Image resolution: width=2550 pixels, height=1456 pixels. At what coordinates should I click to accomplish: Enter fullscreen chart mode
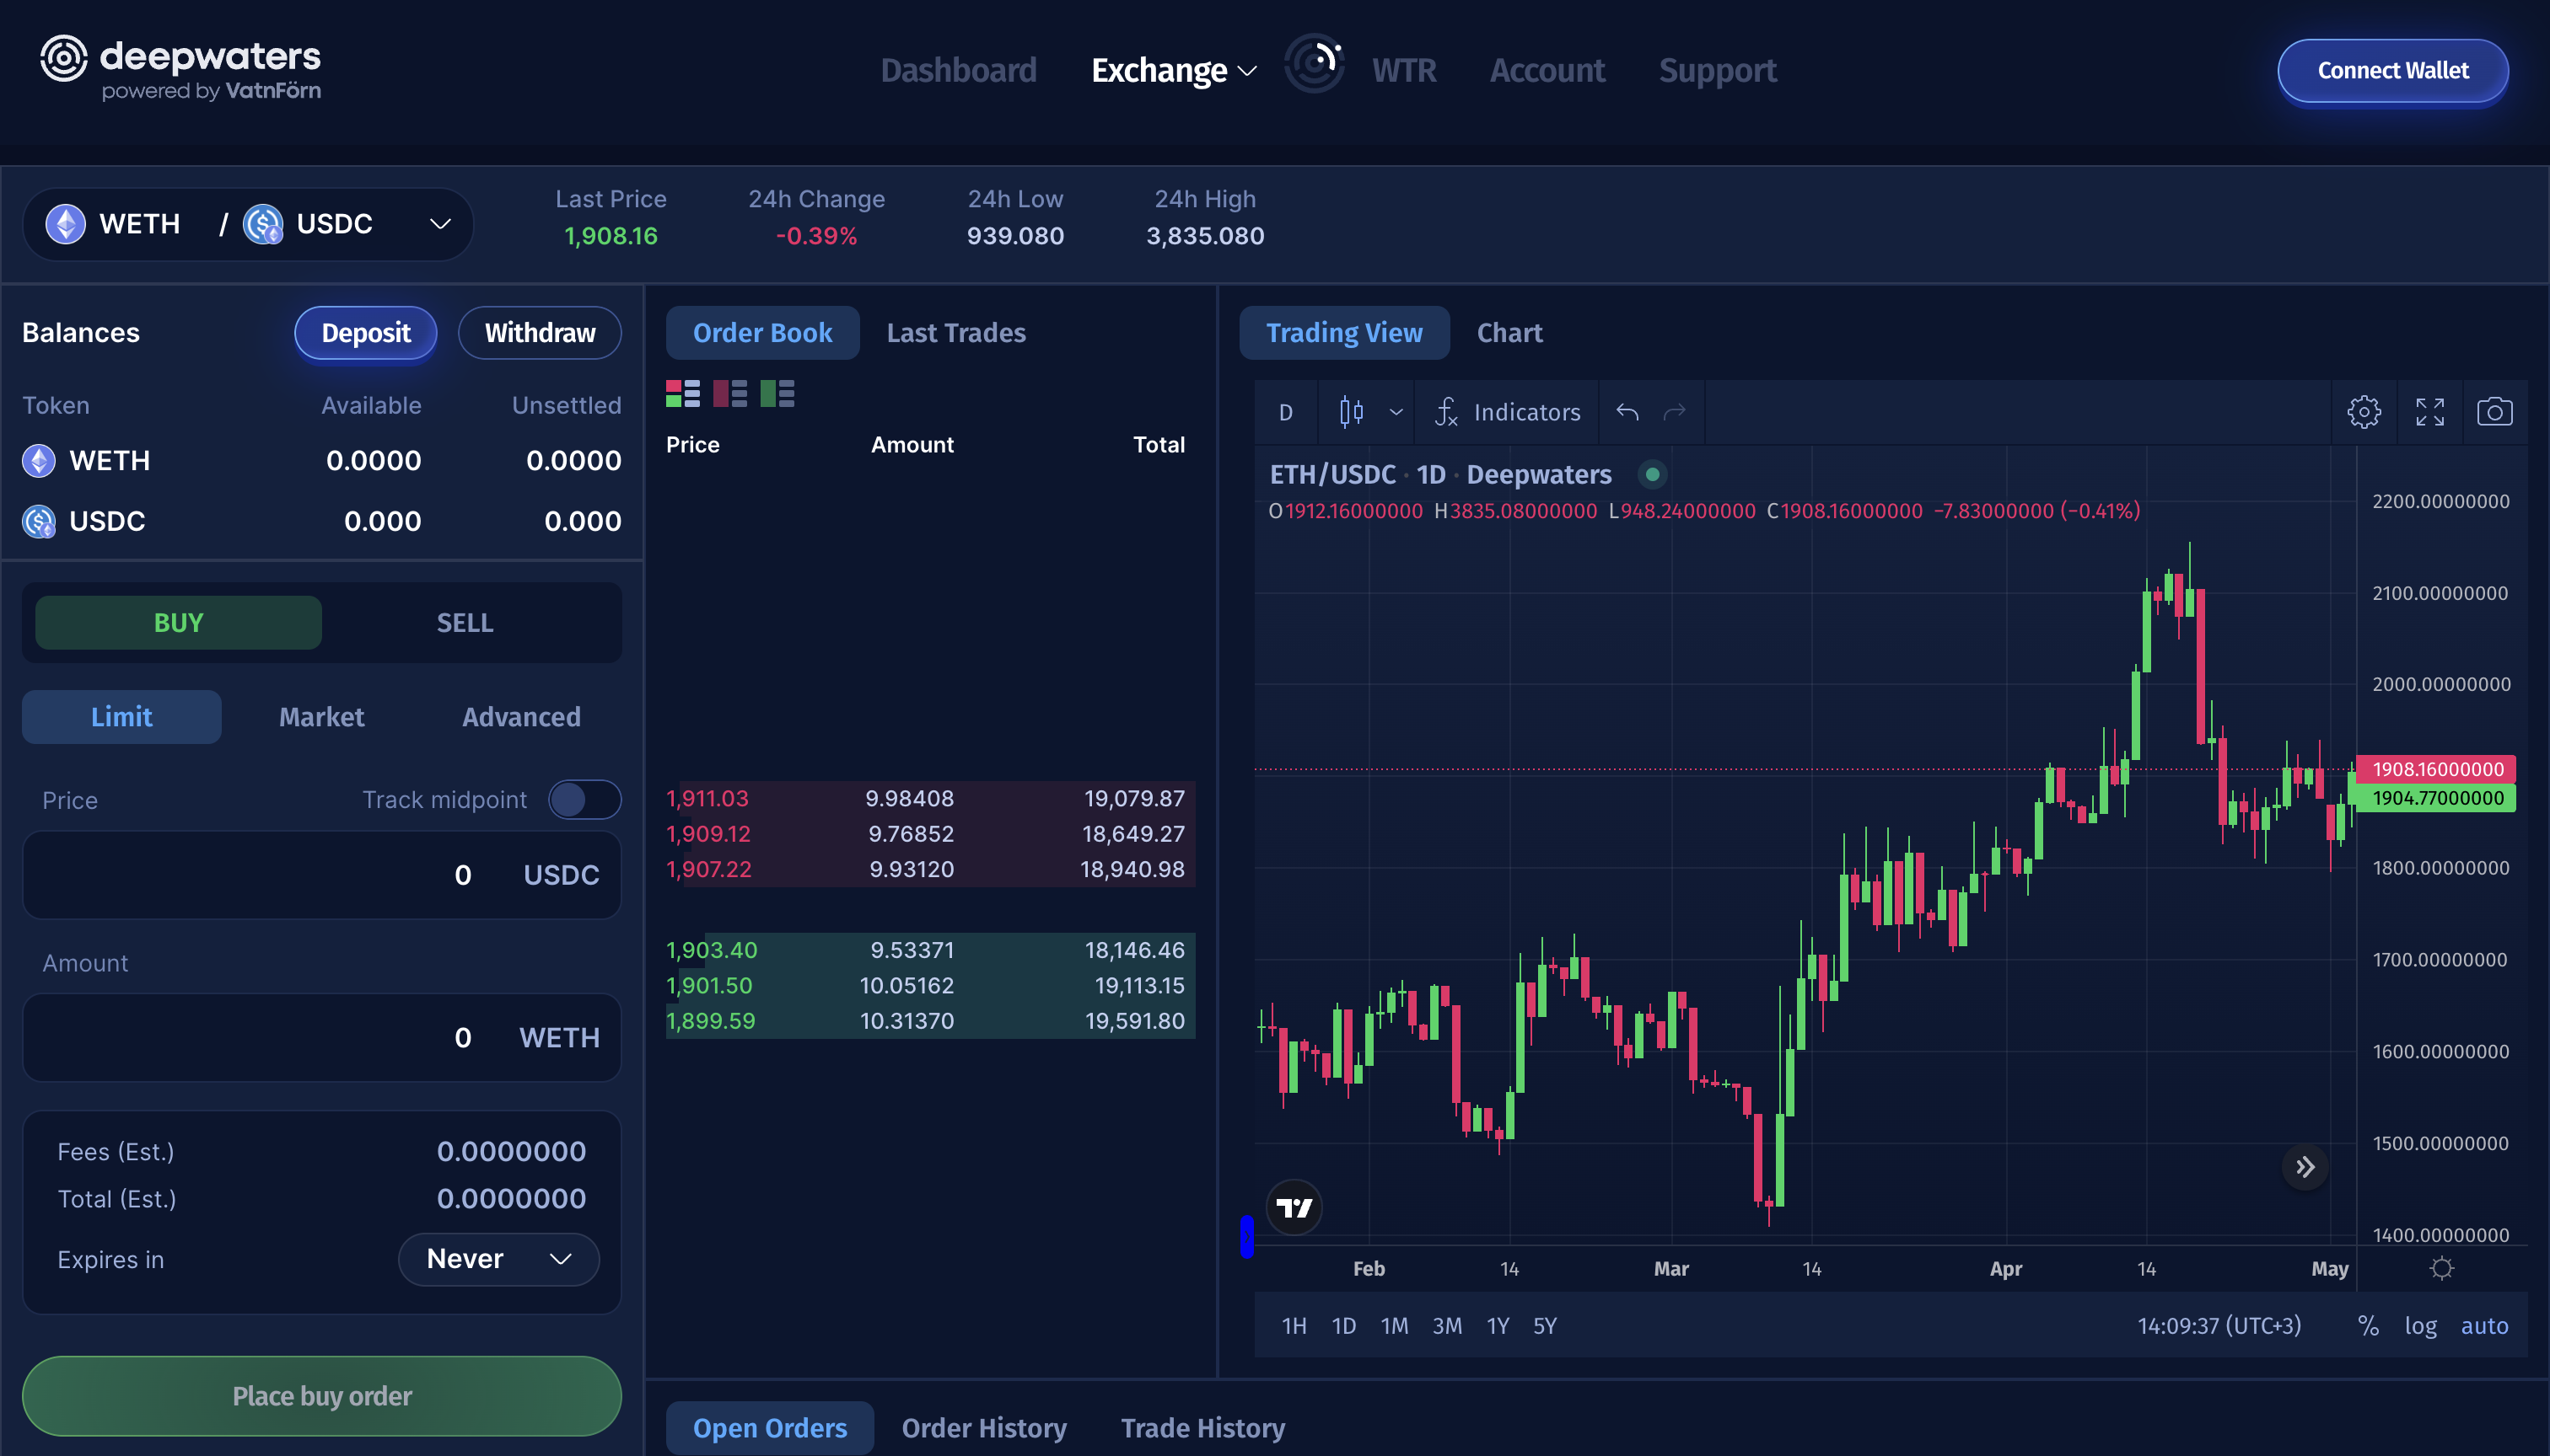(2430, 412)
